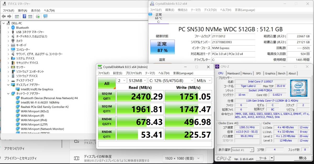This screenshot has height=164, width=314.
Task: Open アクセシビリティ in Settings sidebar
Action: tap(14, 148)
